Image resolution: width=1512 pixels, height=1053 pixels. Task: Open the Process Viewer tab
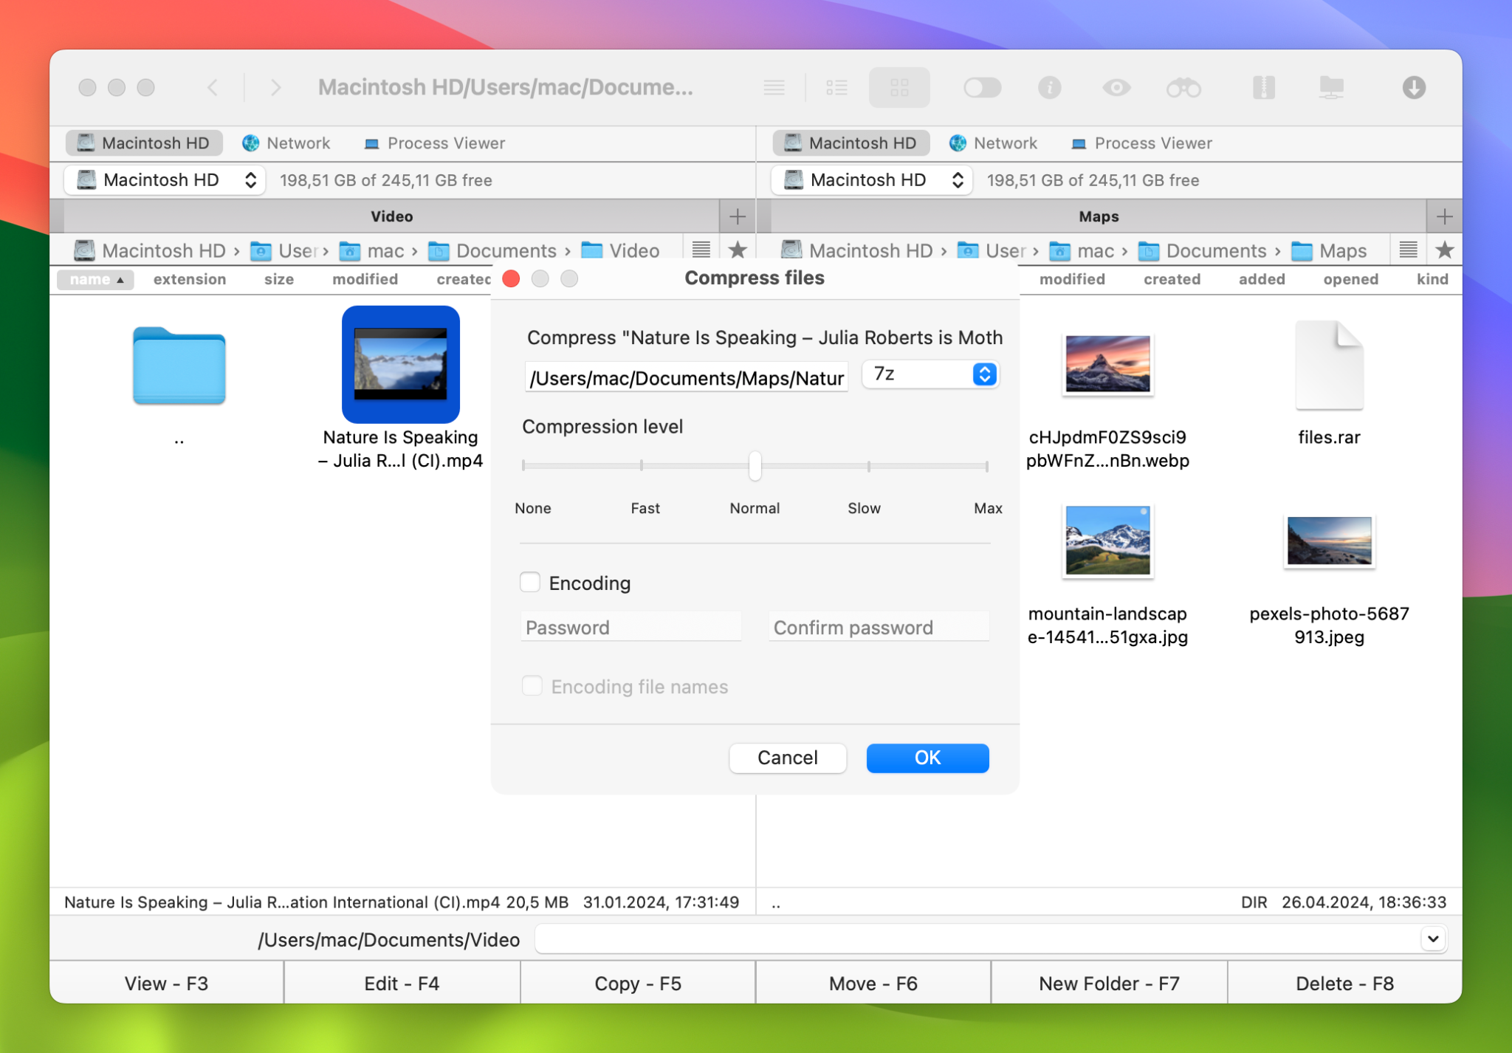click(434, 143)
